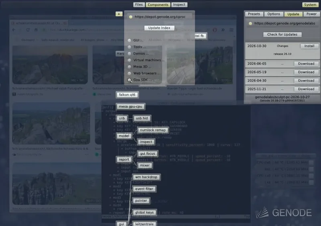This screenshot has height=226, width=321.
Task: Select the usb hid component node
Action: (x=142, y=118)
